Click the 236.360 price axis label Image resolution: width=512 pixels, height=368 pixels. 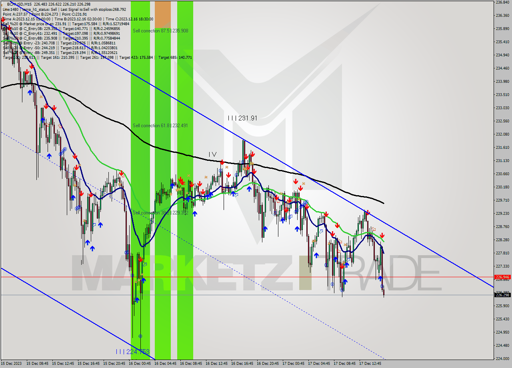coord(502,16)
